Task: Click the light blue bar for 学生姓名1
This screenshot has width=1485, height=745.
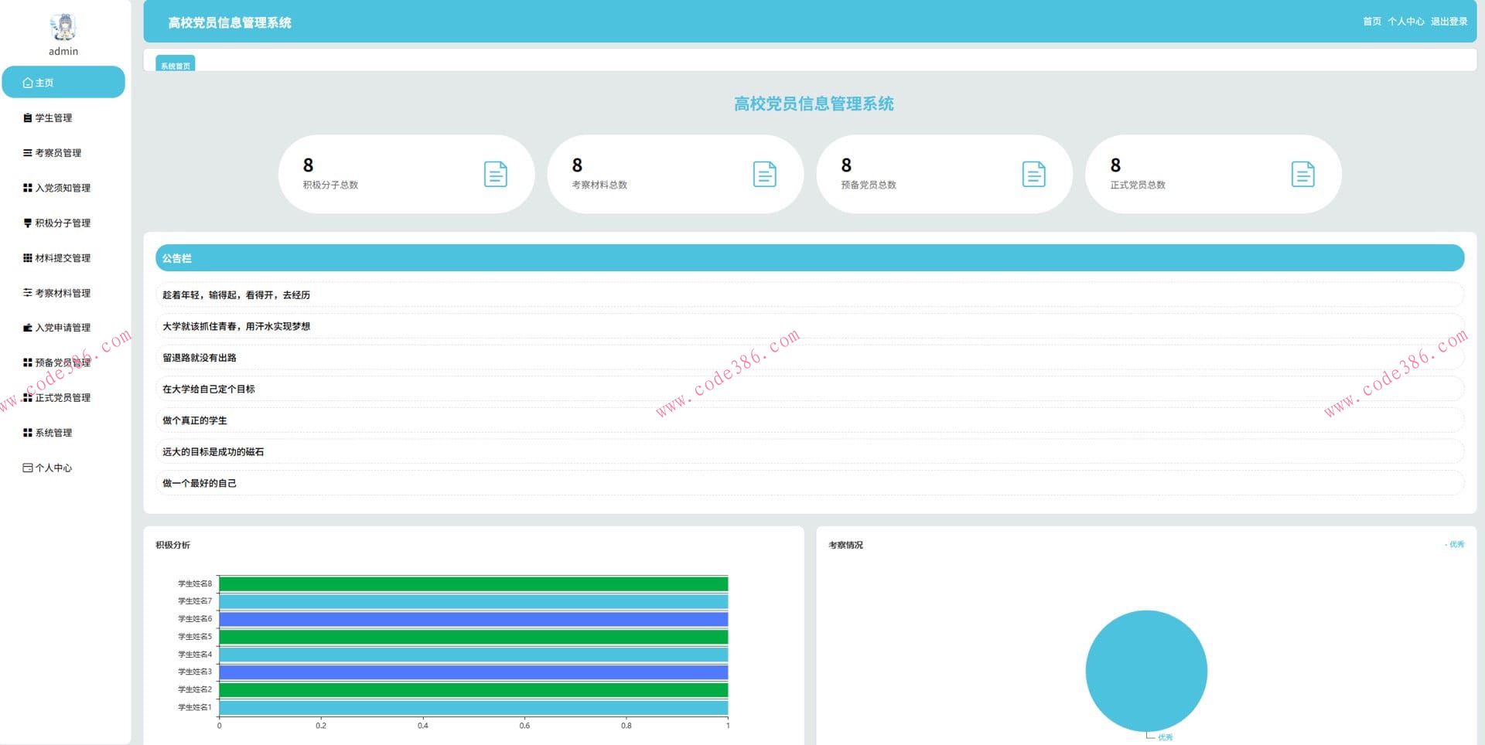Action: coord(473,707)
